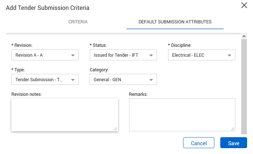This screenshot has width=253, height=154.
Task: Click inside the Revision notes text area
Action: pos(64,114)
